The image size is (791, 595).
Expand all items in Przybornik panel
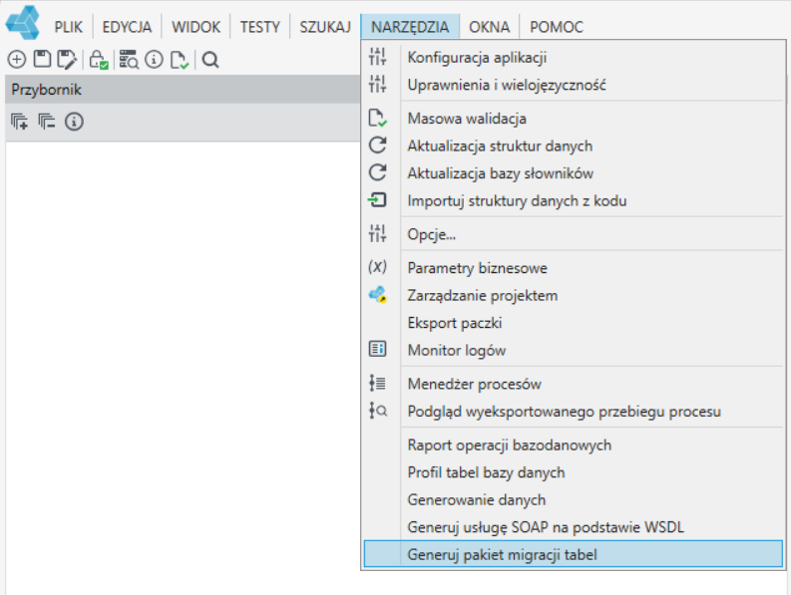tap(20, 122)
